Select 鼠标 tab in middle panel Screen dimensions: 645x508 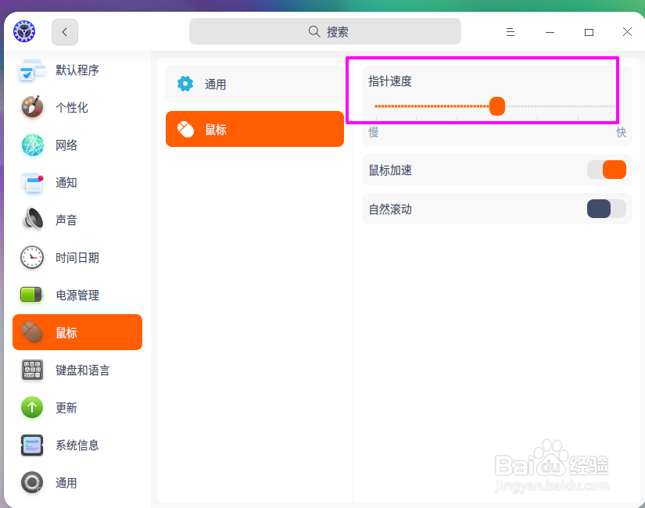pos(255,129)
